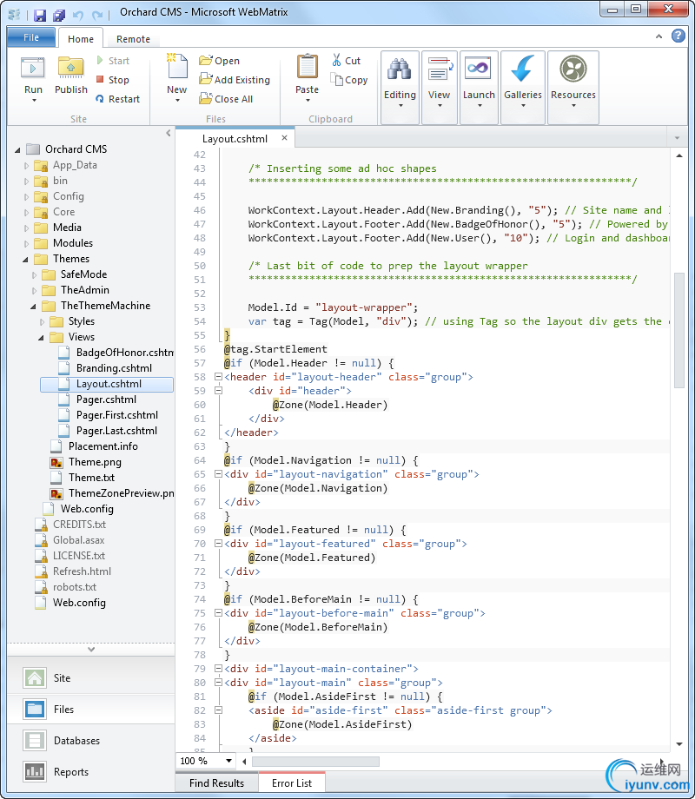
Task: Collapse the header code block at line 58
Action: 218,377
